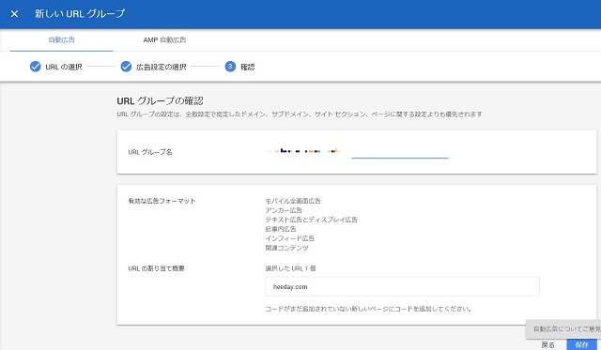Viewport: 601px width, 350px height.
Task: Click the URL グループ名 label
Action: click(150, 152)
